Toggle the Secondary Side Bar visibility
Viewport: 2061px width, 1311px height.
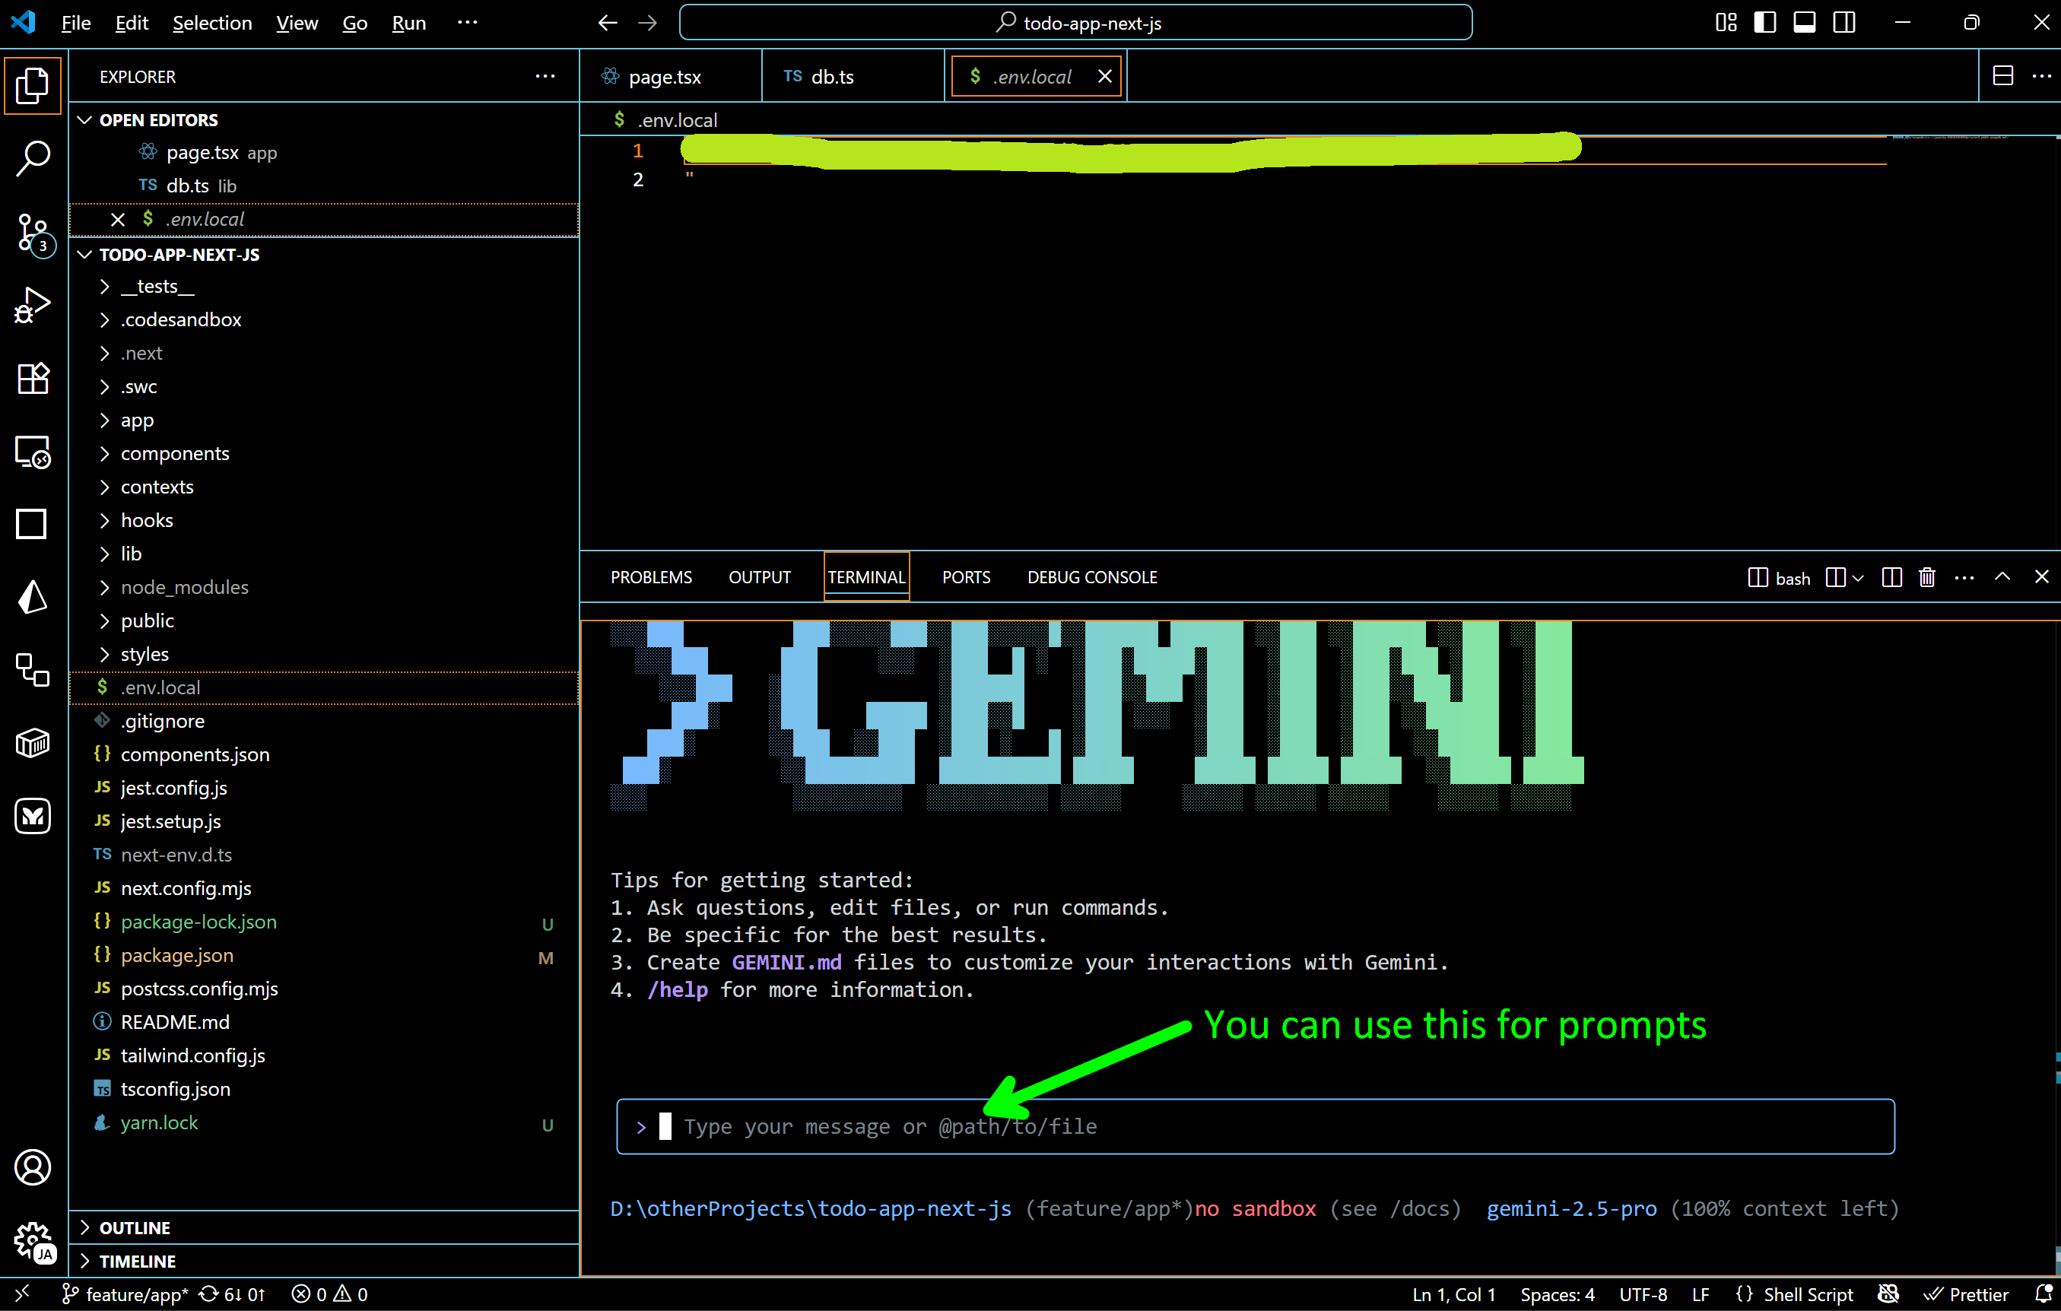tap(1844, 23)
